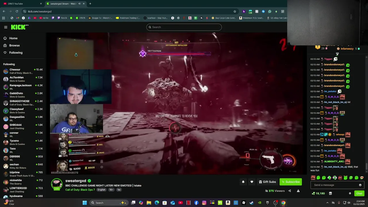Image resolution: width=368 pixels, height=207 pixels.
Task: Open the 'finn7k' Twitch bookmark
Action: point(62,18)
